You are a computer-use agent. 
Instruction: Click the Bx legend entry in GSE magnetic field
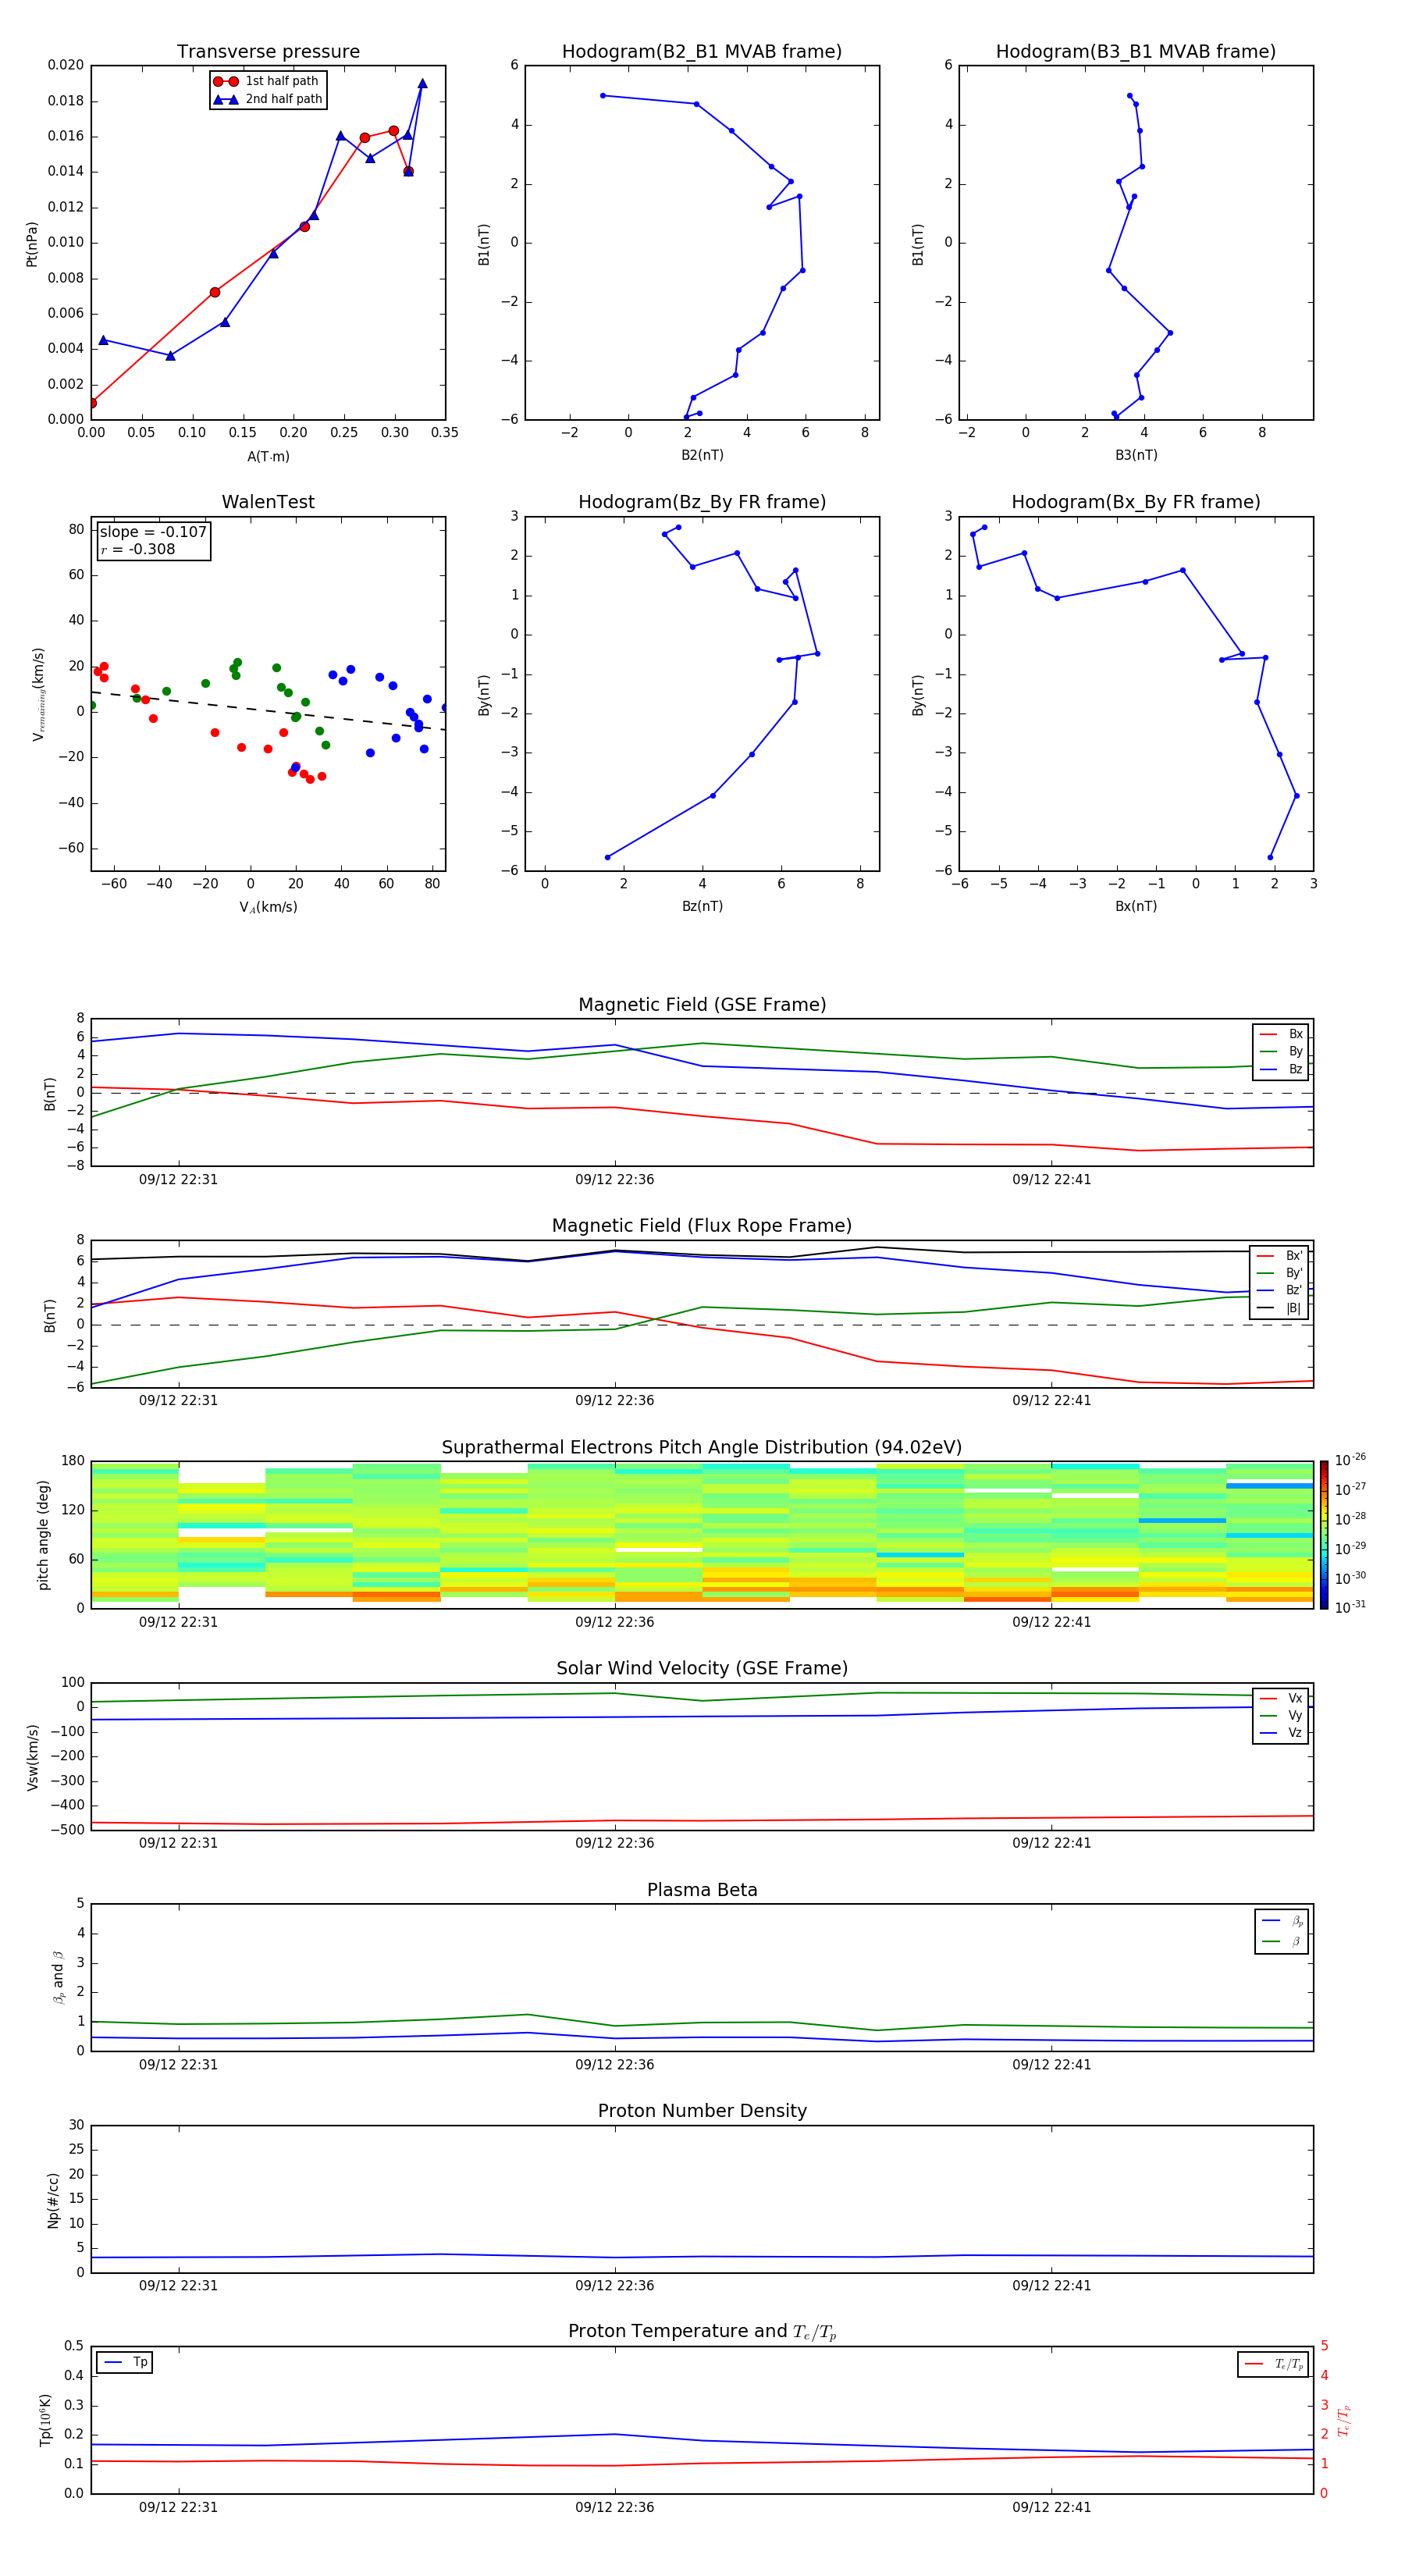[1281, 1034]
